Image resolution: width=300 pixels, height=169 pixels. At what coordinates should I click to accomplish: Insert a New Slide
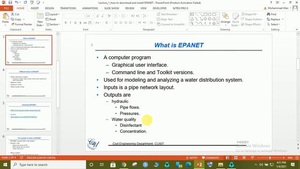point(40,20)
